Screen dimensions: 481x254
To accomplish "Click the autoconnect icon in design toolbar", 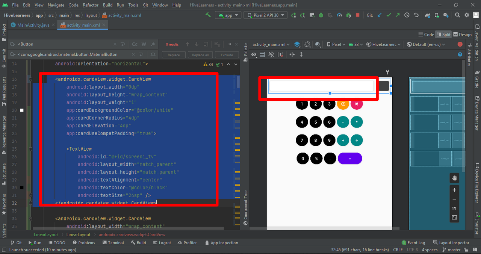I will click(271, 54).
